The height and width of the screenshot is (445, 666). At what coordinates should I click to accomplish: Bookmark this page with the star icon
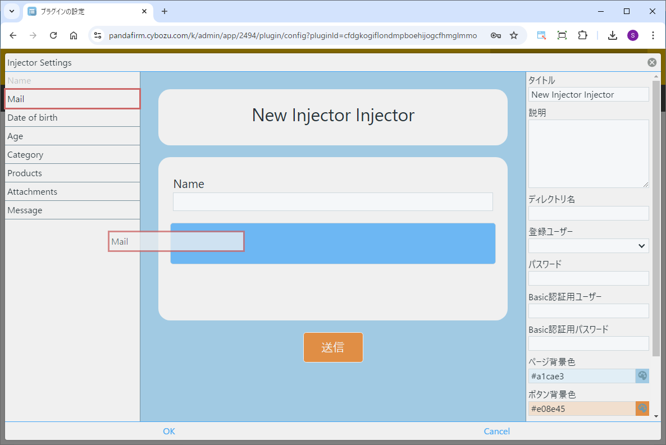(x=513, y=35)
